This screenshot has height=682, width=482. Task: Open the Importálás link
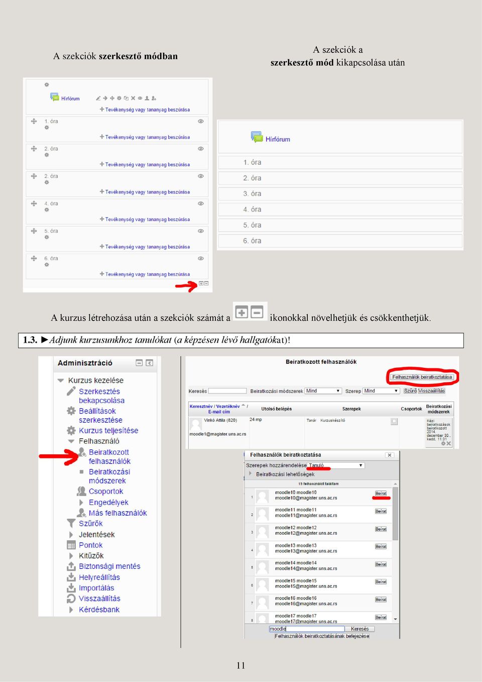point(96,588)
